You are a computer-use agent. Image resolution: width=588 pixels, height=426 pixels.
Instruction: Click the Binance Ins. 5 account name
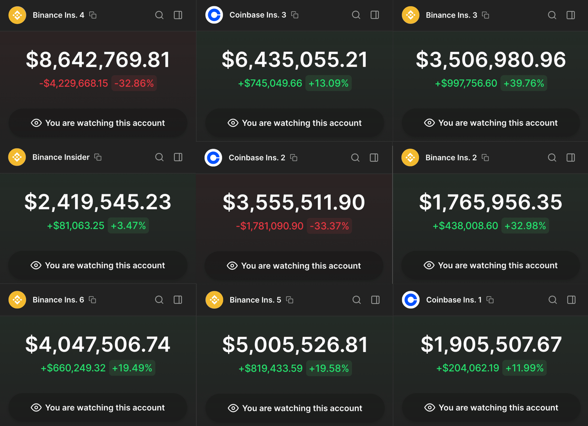click(255, 300)
